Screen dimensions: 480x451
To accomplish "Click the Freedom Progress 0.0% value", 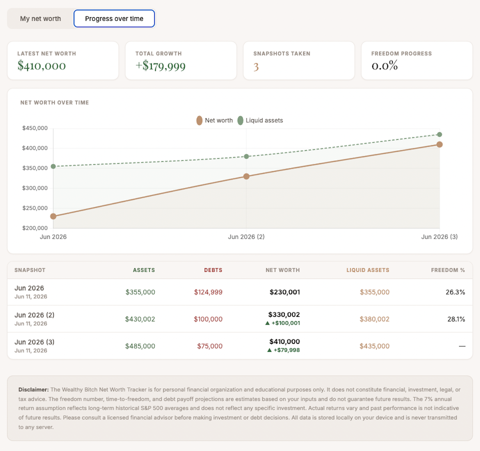I will coord(384,66).
